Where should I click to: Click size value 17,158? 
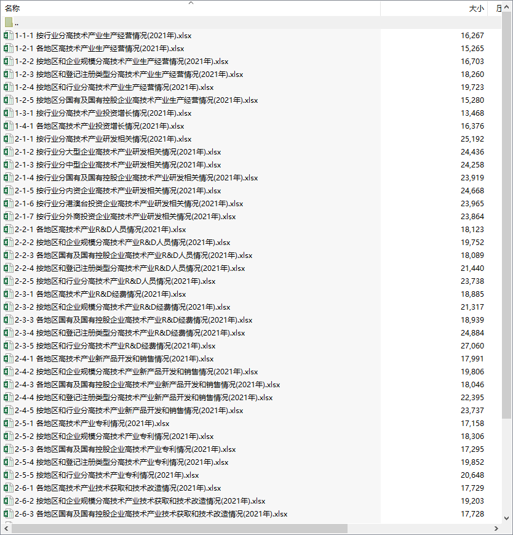point(472,424)
